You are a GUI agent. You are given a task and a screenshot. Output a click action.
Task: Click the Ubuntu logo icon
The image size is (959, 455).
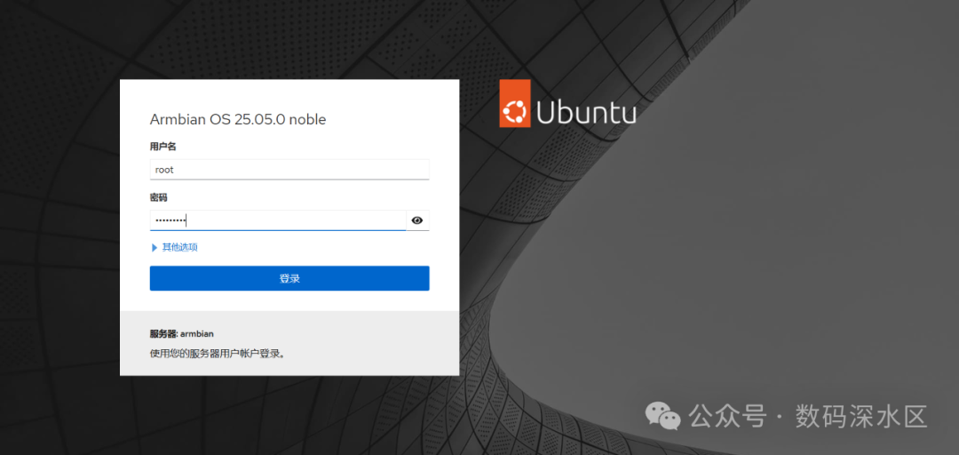coord(514,103)
